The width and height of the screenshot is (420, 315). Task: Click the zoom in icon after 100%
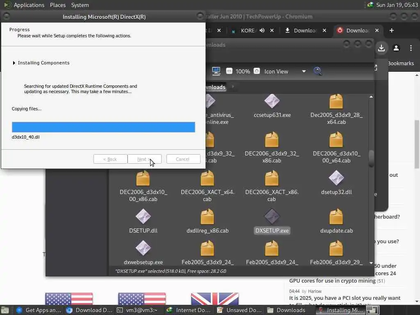(x=257, y=71)
